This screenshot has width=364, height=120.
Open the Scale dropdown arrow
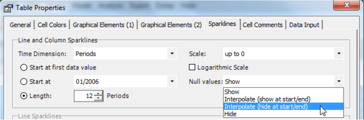[x=339, y=54]
